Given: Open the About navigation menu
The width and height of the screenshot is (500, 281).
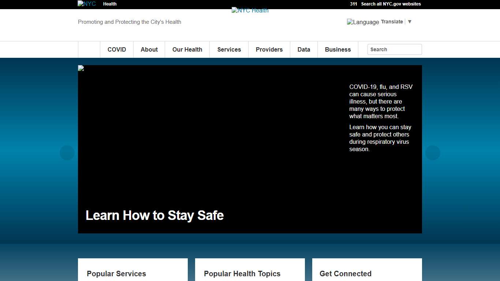Looking at the screenshot, I should pos(149,49).
